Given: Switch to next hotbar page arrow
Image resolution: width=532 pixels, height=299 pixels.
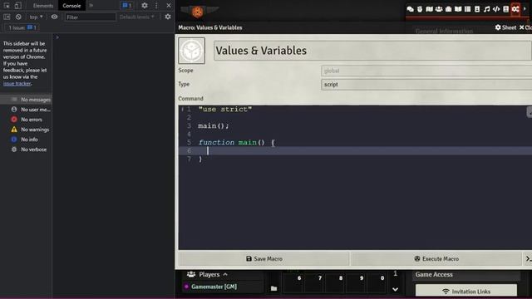Looking at the screenshot, I should coord(396,290).
